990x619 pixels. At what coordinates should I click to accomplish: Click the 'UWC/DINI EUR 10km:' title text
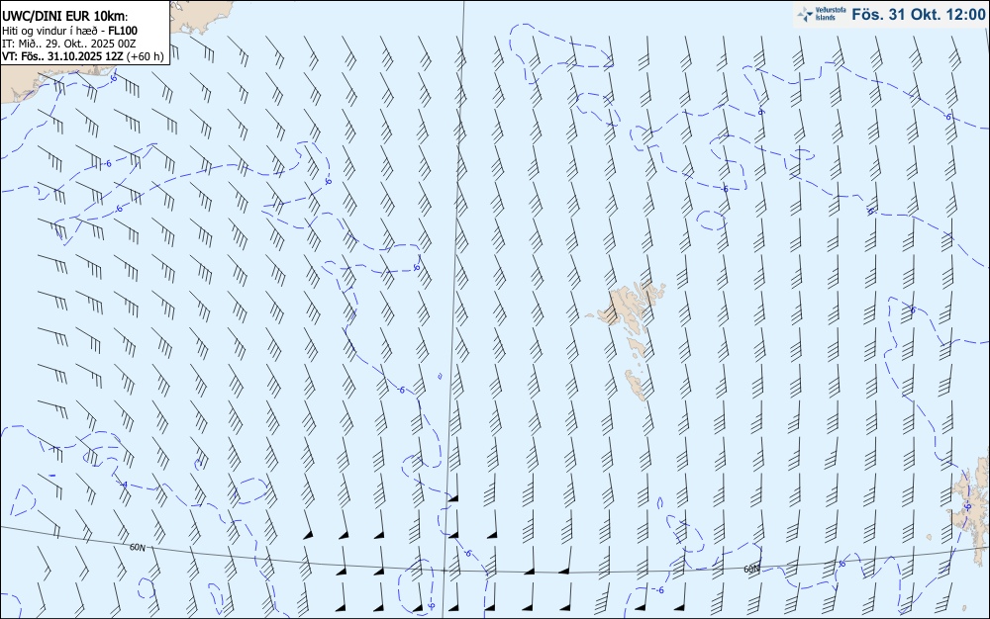(65, 17)
